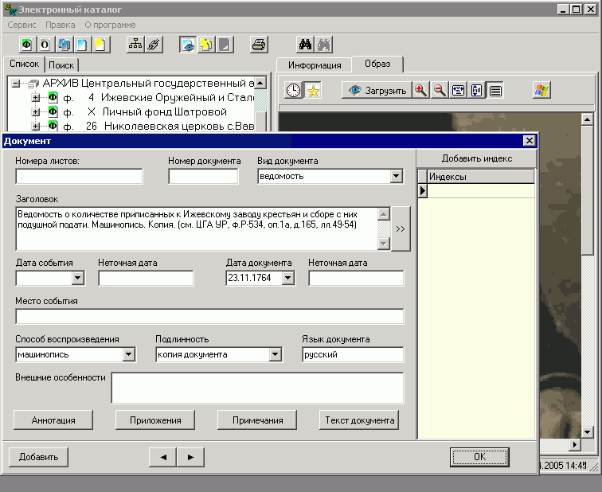Open the Способ воспроизведения dropdown
The image size is (602, 492).
pos(129,354)
